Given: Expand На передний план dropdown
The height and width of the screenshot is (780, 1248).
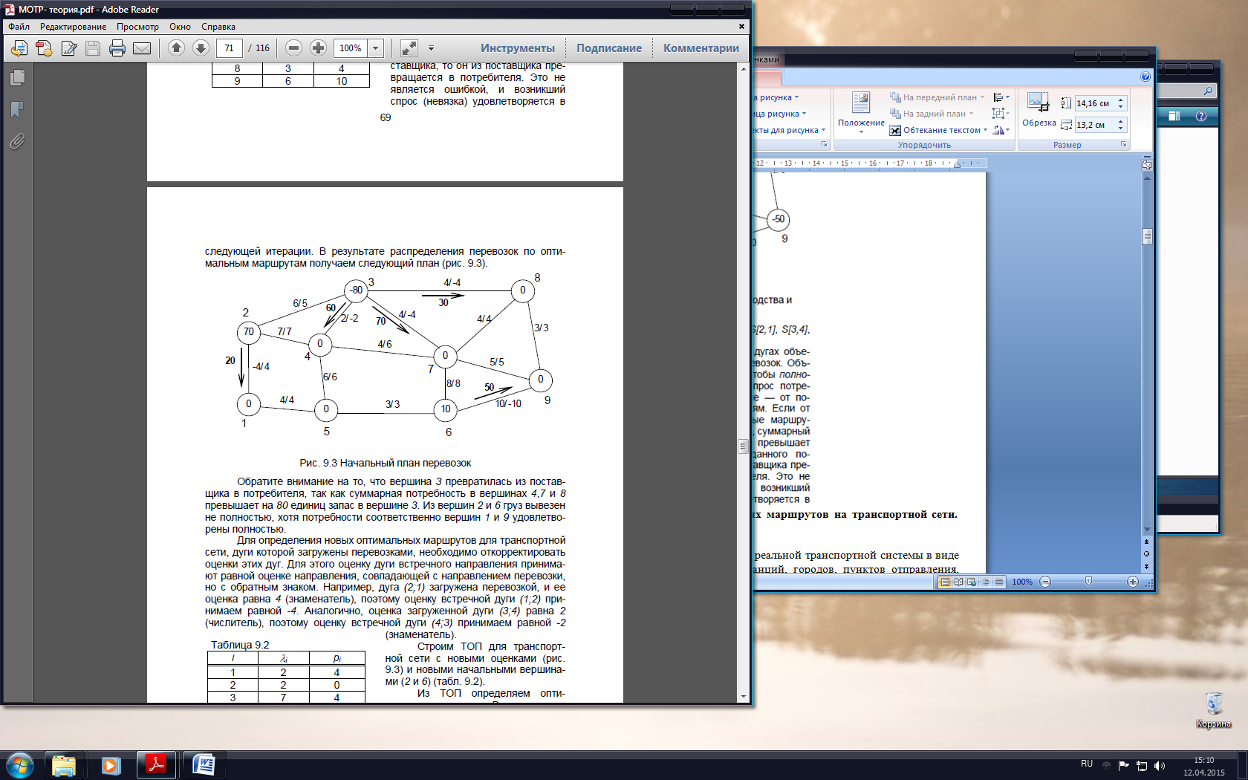Looking at the screenshot, I should tap(982, 97).
